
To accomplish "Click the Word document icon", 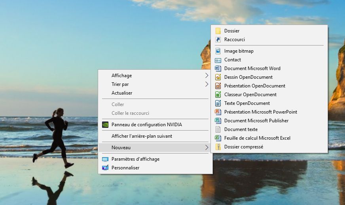I will click(x=218, y=68).
